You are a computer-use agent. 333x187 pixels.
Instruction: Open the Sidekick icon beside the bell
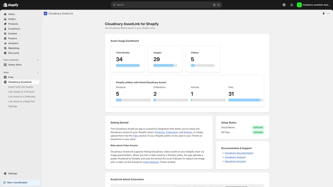284,5
